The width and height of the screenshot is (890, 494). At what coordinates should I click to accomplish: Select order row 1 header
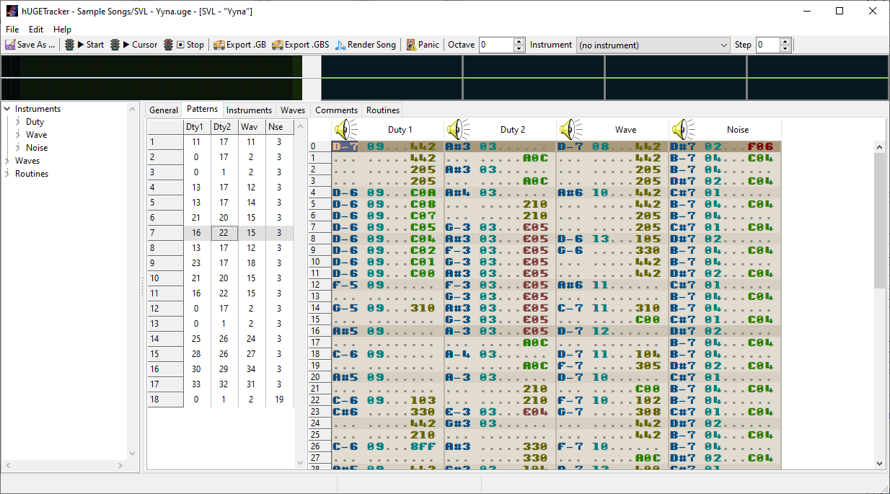(165, 142)
